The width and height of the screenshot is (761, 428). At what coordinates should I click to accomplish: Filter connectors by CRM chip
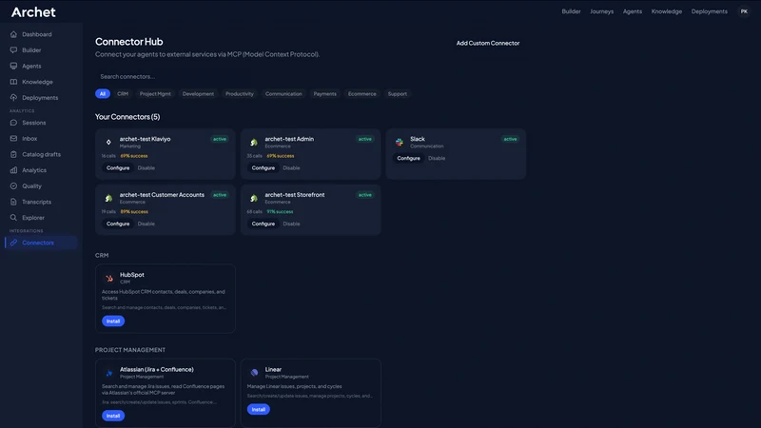(x=123, y=93)
